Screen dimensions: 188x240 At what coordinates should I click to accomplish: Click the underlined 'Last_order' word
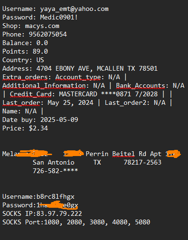(21, 103)
